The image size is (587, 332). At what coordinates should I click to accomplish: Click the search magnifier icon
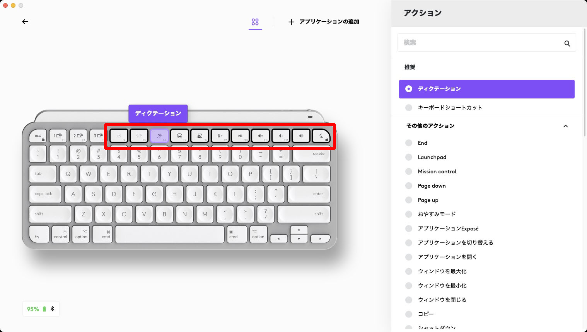pyautogui.click(x=567, y=43)
